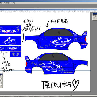The image size is (97, 97).
Task: Select the red tail light on the lower car
Action: coord(26,64)
